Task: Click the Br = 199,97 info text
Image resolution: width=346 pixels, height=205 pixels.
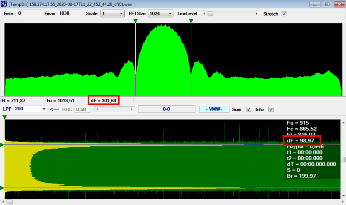Action: pos(301,176)
